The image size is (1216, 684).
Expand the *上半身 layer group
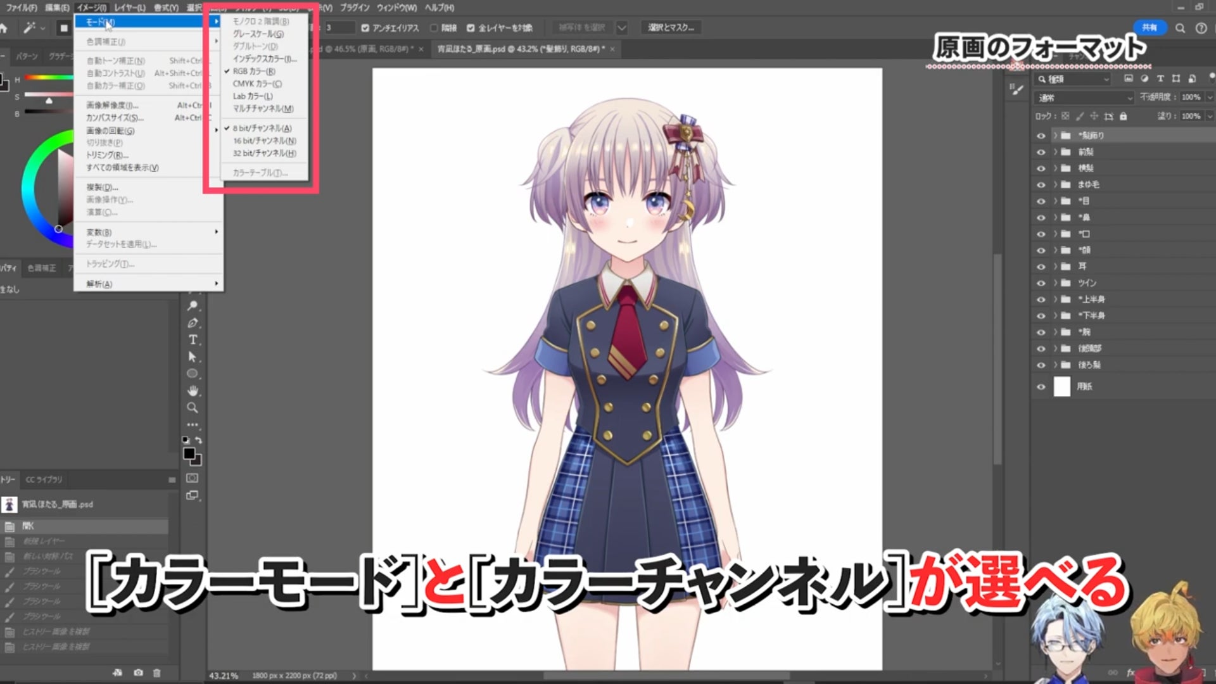(1056, 299)
